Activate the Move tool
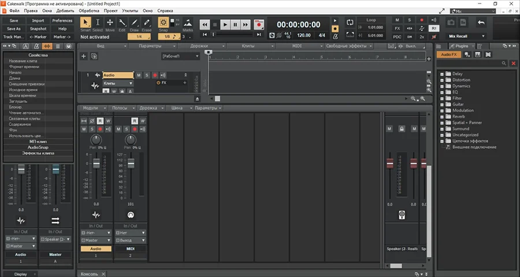This screenshot has height=277, width=520. coord(110,22)
